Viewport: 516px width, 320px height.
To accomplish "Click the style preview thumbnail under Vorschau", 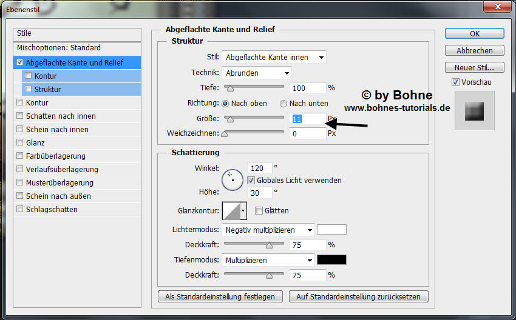I will coord(474,110).
